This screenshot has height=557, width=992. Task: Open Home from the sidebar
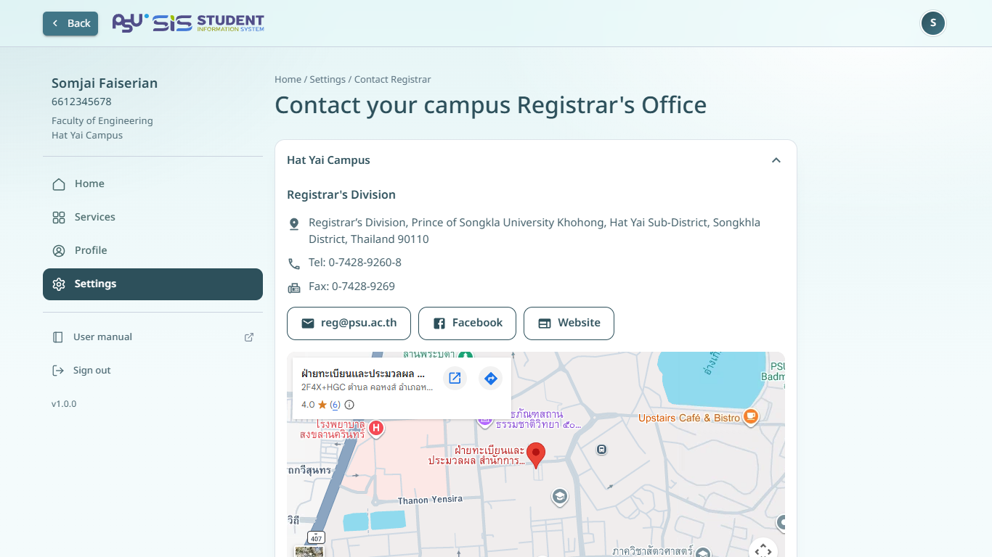153,184
